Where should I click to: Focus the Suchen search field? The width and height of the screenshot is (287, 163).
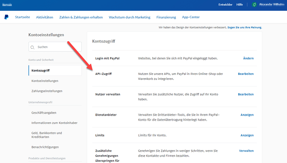pos(55,47)
